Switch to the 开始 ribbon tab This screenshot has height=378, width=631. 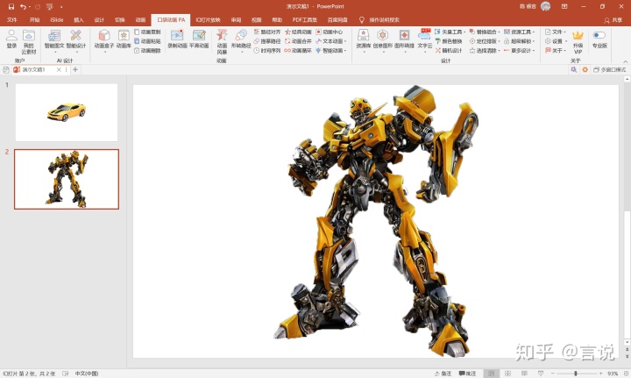(x=34, y=19)
